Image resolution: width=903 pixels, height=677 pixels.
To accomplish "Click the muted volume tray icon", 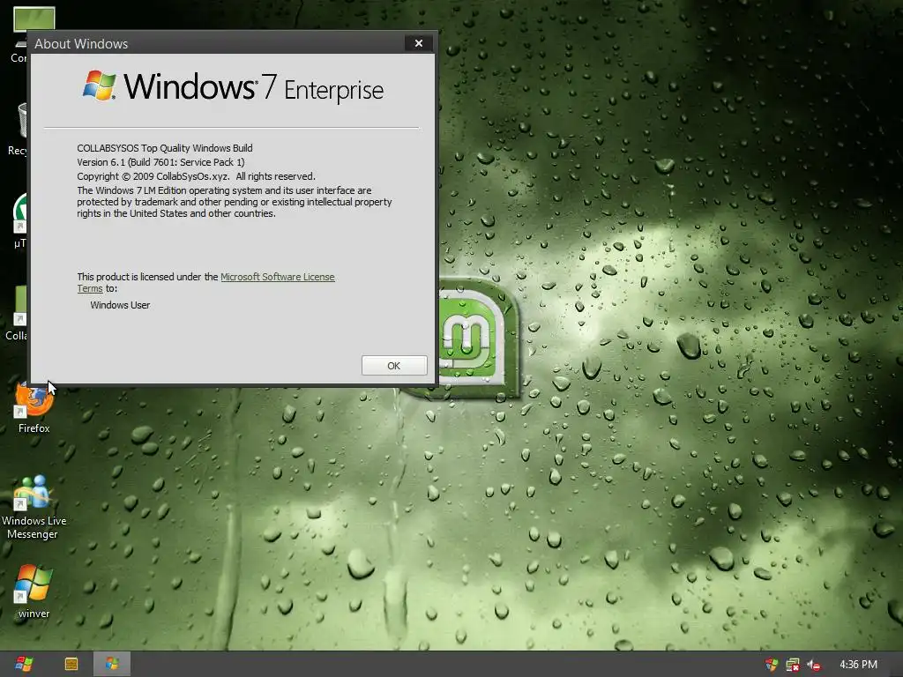I will click(x=814, y=665).
